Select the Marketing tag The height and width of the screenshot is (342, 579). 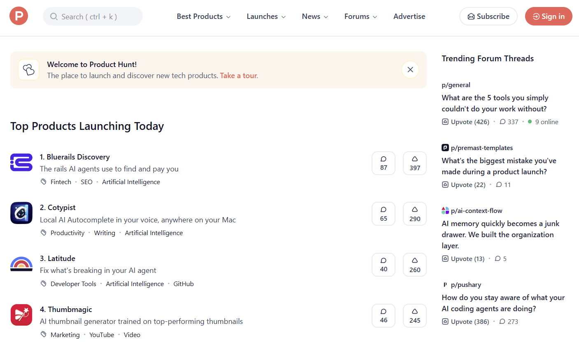click(65, 335)
